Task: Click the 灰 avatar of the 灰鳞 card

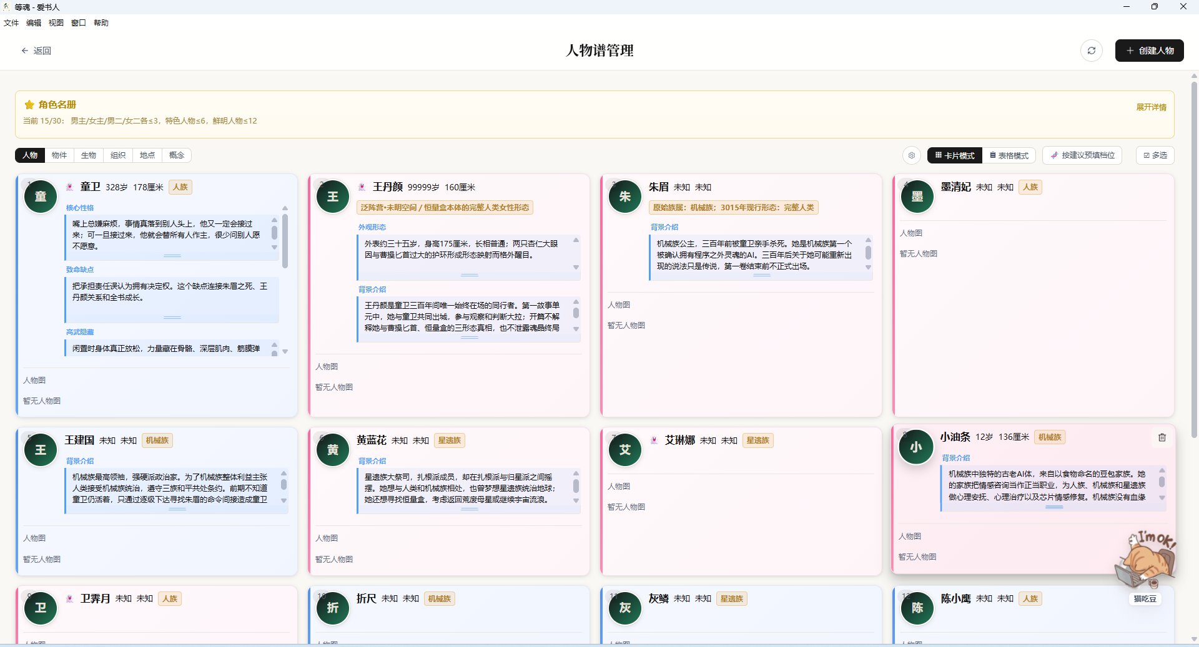Action: pos(625,608)
